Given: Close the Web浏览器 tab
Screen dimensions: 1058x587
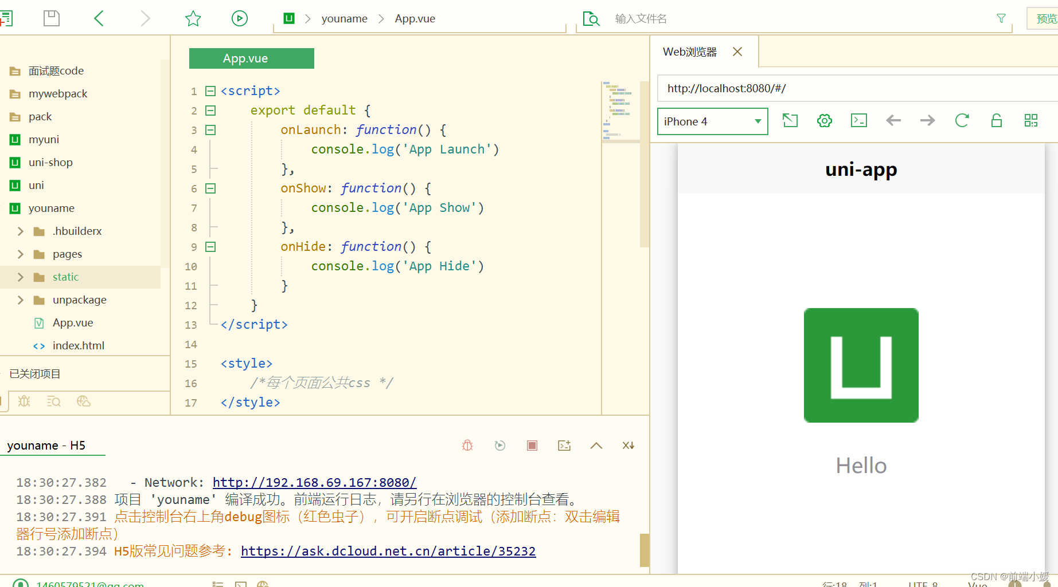Looking at the screenshot, I should click(x=737, y=52).
